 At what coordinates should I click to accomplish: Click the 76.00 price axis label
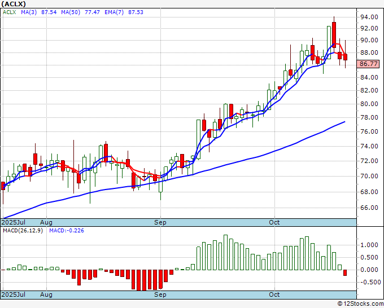coord(369,131)
